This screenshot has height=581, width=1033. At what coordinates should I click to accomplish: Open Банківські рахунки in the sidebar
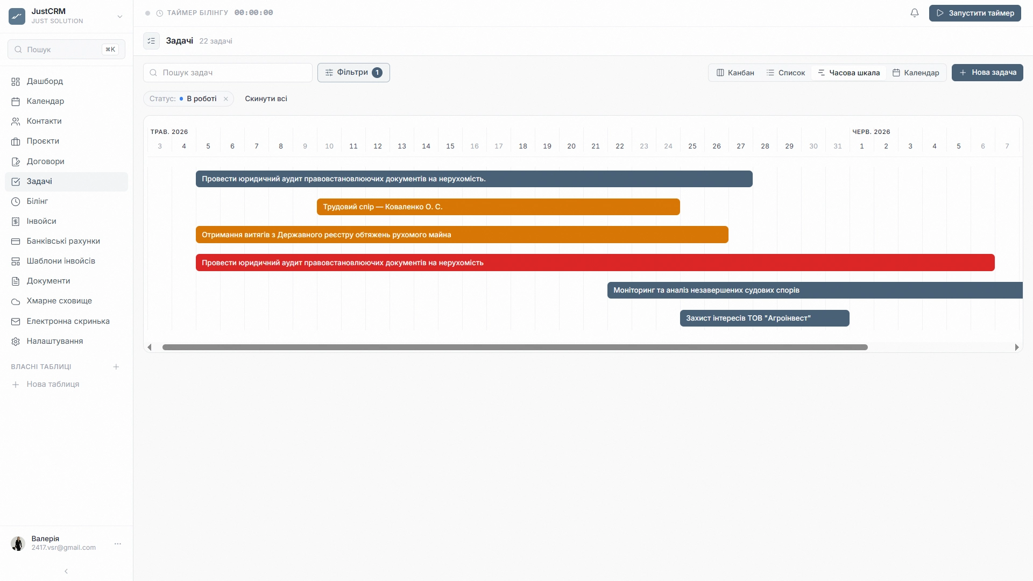(x=67, y=241)
